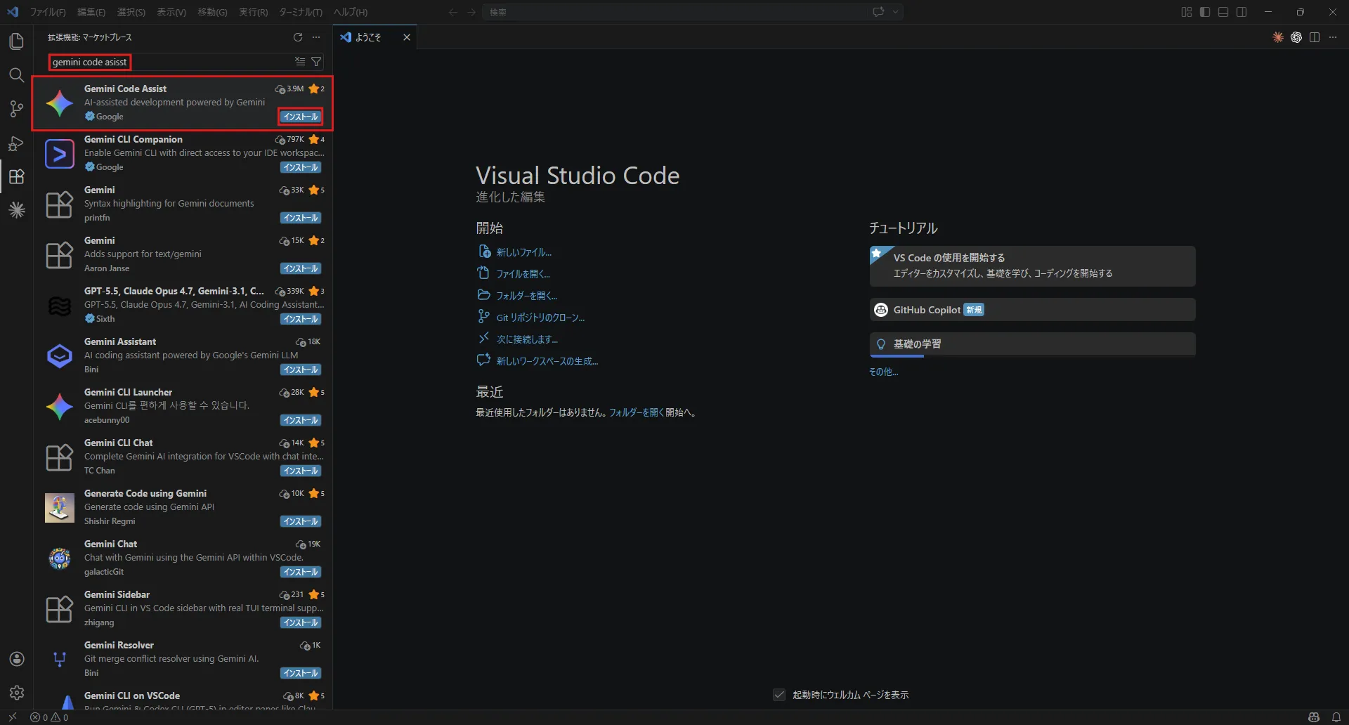Viewport: 1349px width, 725px height.
Task: Click Git リポジトリのクローン link
Action: tap(540, 318)
